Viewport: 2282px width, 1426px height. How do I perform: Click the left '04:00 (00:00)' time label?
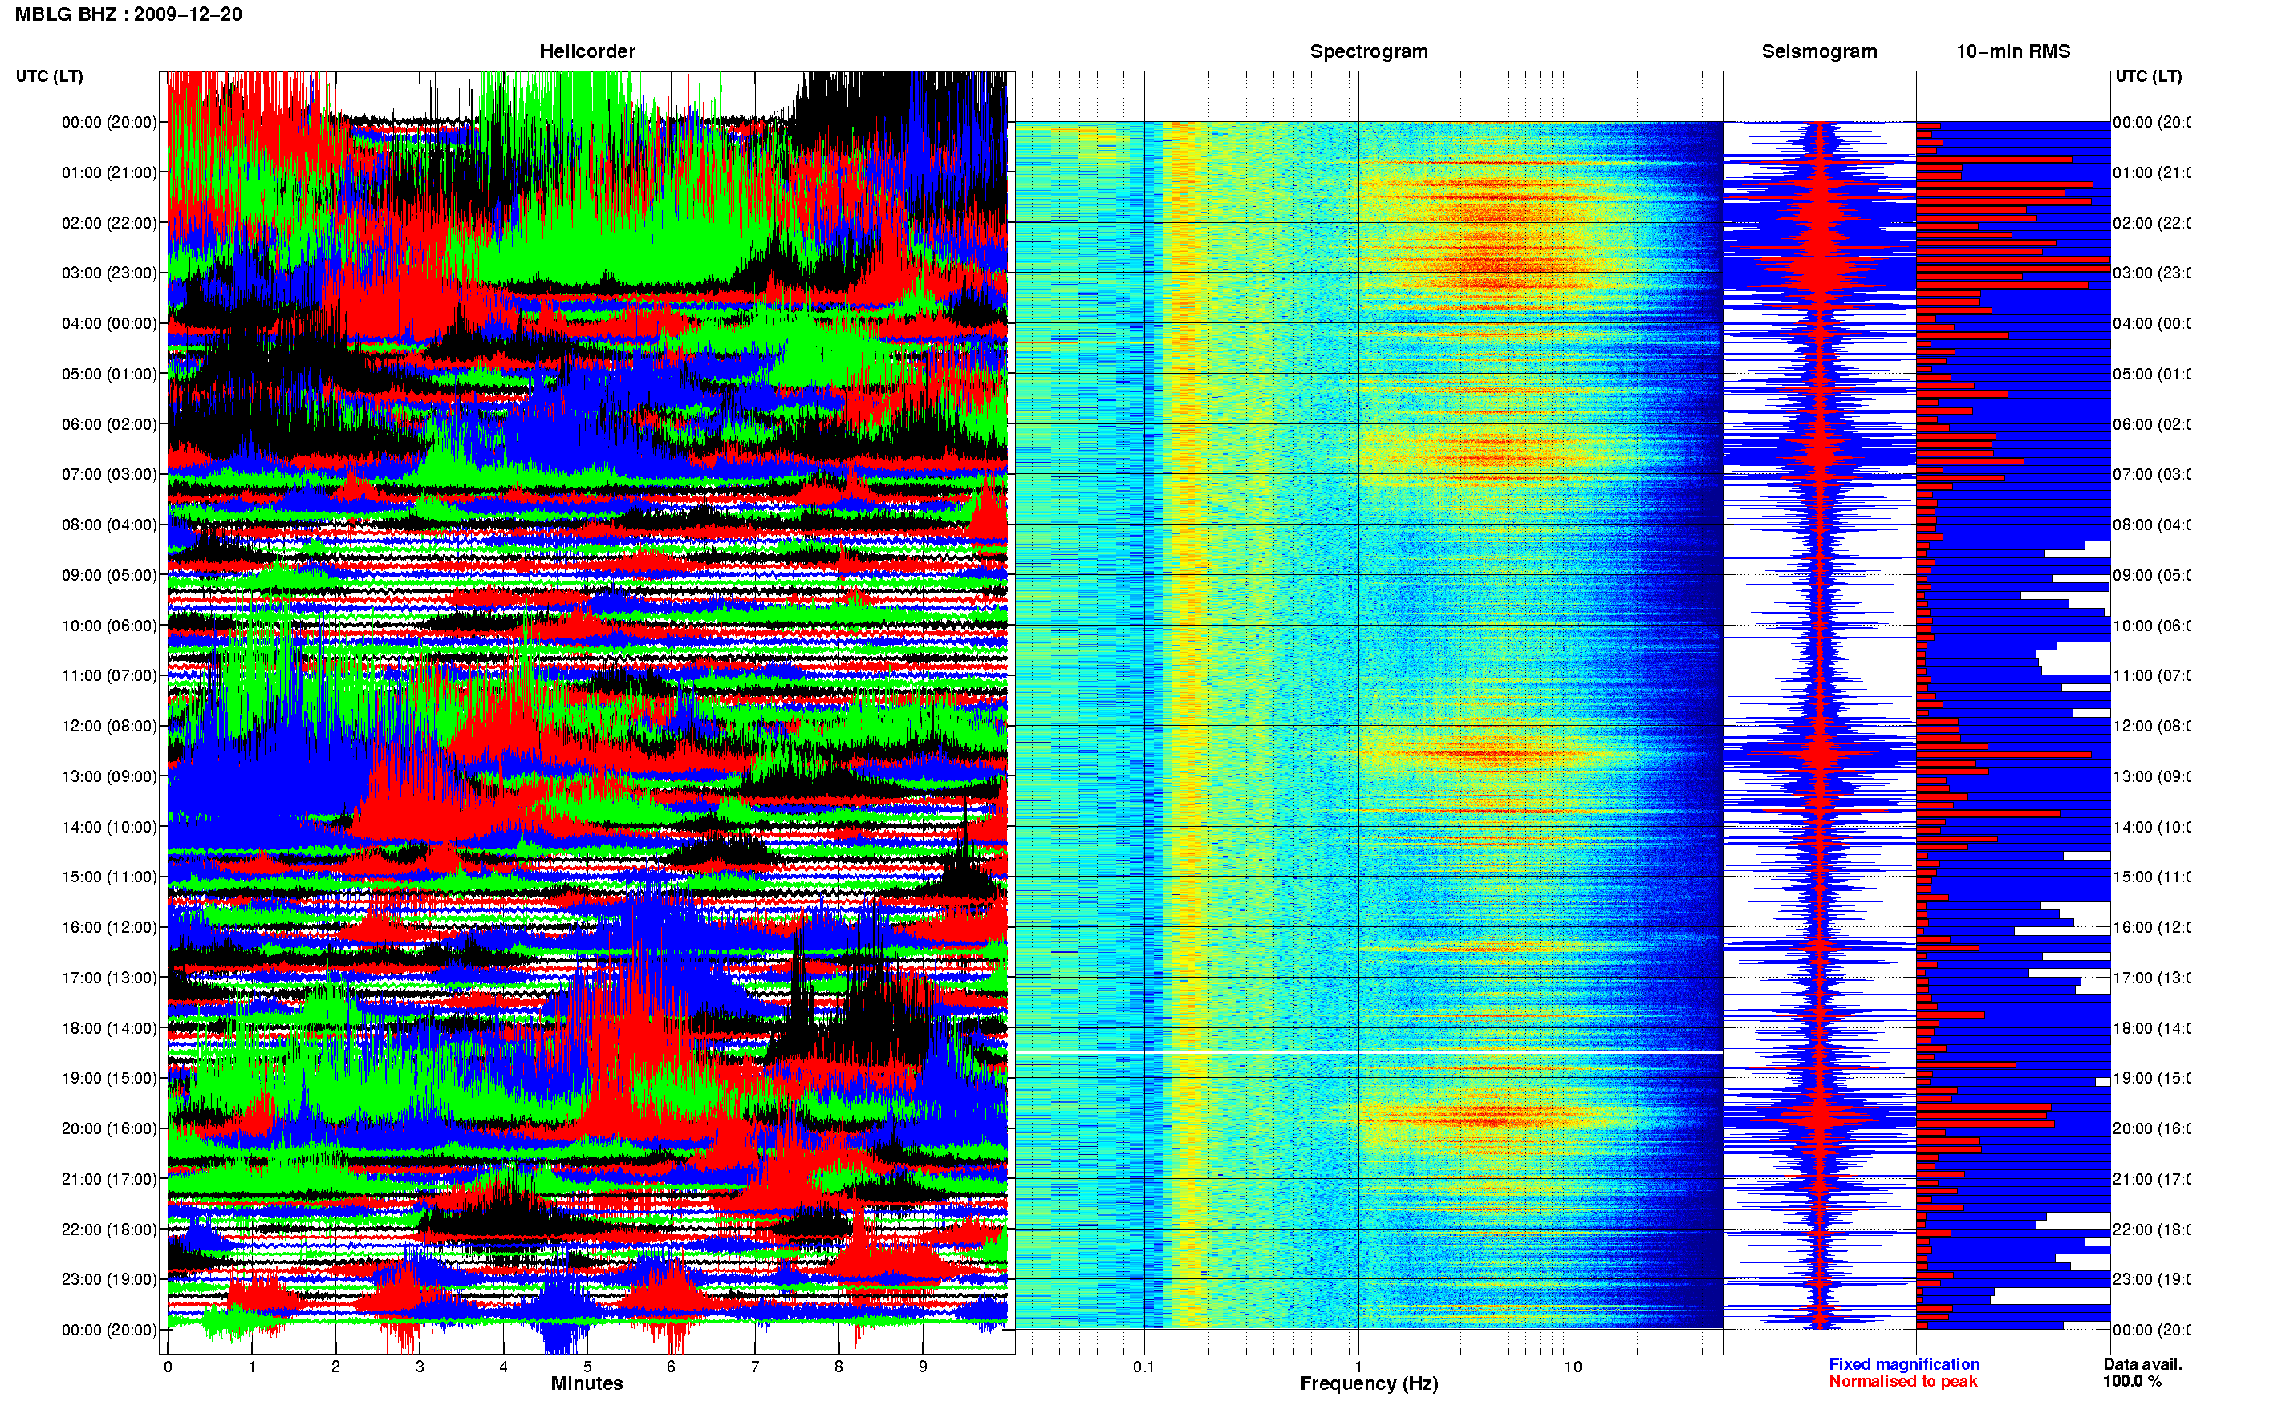[x=109, y=323]
